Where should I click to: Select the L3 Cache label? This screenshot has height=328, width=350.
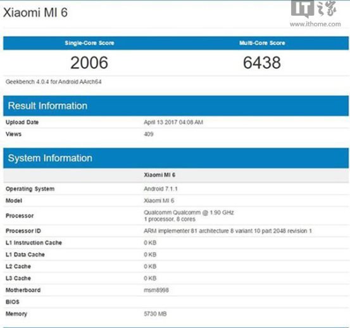[x=18, y=278]
